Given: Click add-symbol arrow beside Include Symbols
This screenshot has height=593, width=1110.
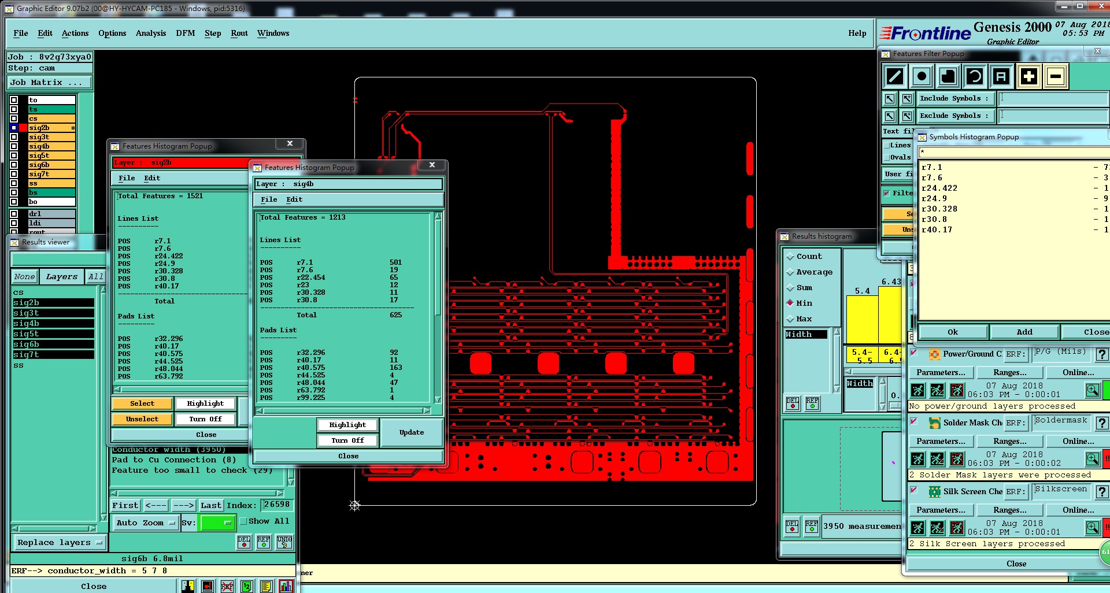Looking at the screenshot, I should (x=906, y=99).
